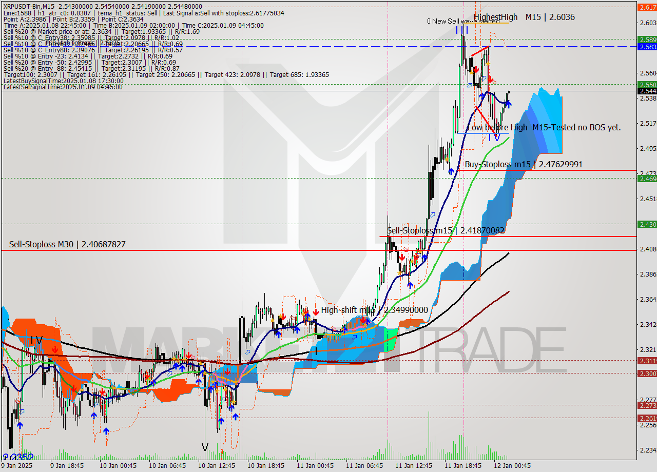657x472 pixels.
Task: Click the 'Target100: 2.3007' targets line
Action: pyautogui.click(x=166, y=75)
